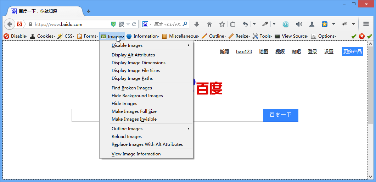Open the Cookies toolbar menu
The width and height of the screenshot is (376, 182).
(43, 36)
